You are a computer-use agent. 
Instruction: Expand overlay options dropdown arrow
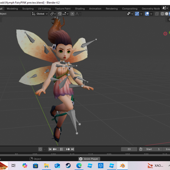(151, 14)
